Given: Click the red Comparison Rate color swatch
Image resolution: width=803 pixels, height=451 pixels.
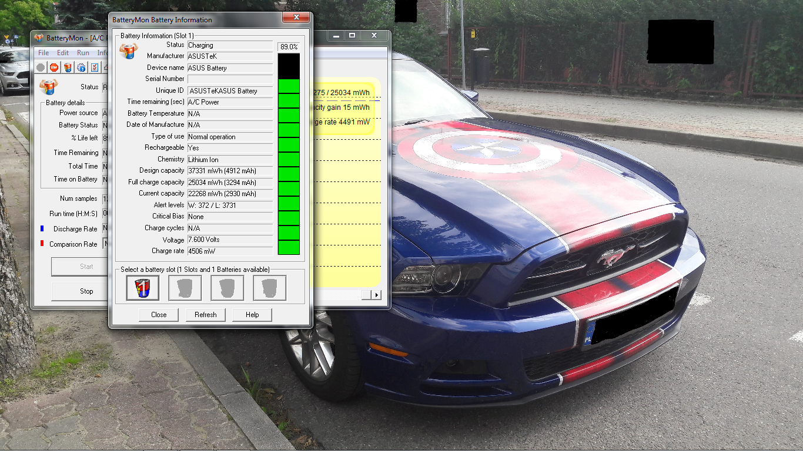Looking at the screenshot, I should [x=42, y=243].
